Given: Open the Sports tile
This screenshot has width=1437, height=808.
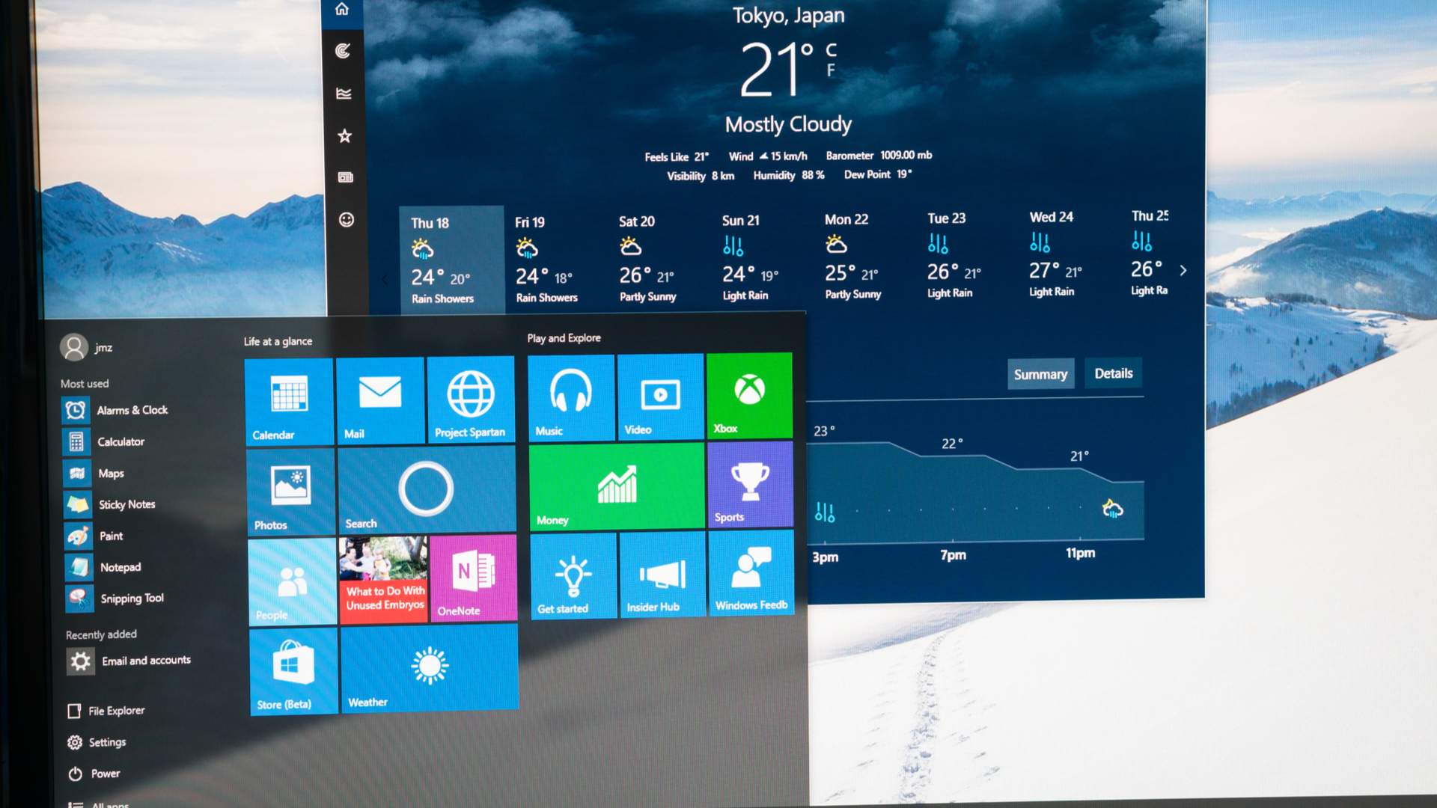Looking at the screenshot, I should 750,484.
